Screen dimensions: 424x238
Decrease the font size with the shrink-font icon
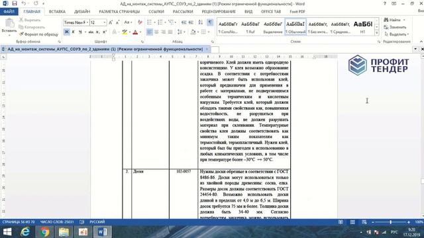click(x=118, y=22)
